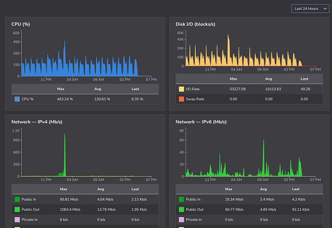The height and width of the screenshot is (228, 332).
Task: Click the IPv6 Public In average 2.4 Mb/s
Action: [x=267, y=199]
